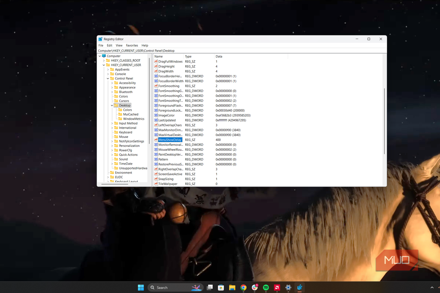
Task: Open AMD Software from taskbar
Action: click(x=277, y=287)
